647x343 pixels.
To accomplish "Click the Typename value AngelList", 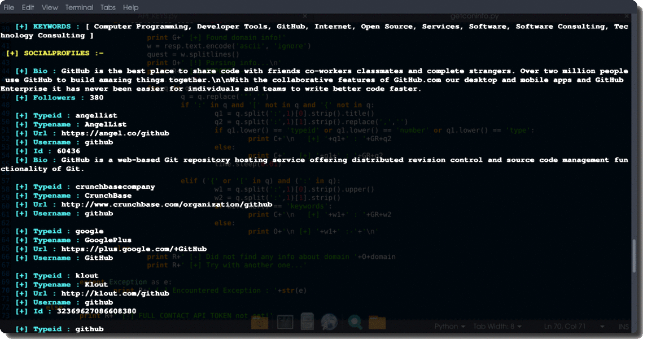I will [x=106, y=124].
